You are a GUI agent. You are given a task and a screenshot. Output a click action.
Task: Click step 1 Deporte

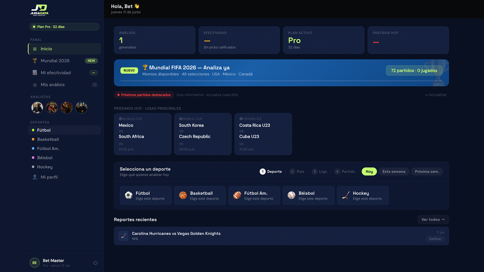click(x=271, y=172)
